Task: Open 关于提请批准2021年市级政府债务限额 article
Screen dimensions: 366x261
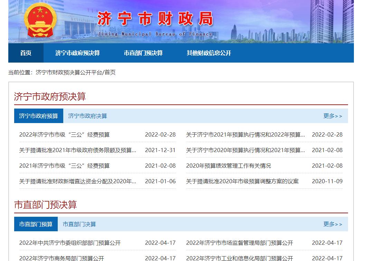Action: point(77,150)
